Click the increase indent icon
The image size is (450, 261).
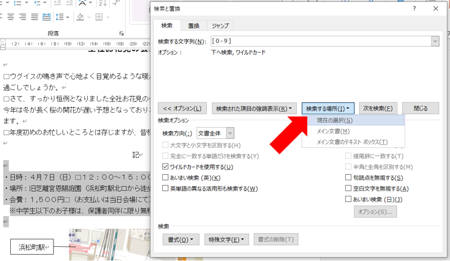(69, 3)
